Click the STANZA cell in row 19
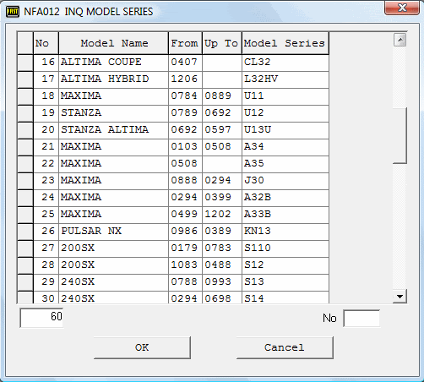Image resolution: width=424 pixels, height=382 pixels. pos(113,113)
